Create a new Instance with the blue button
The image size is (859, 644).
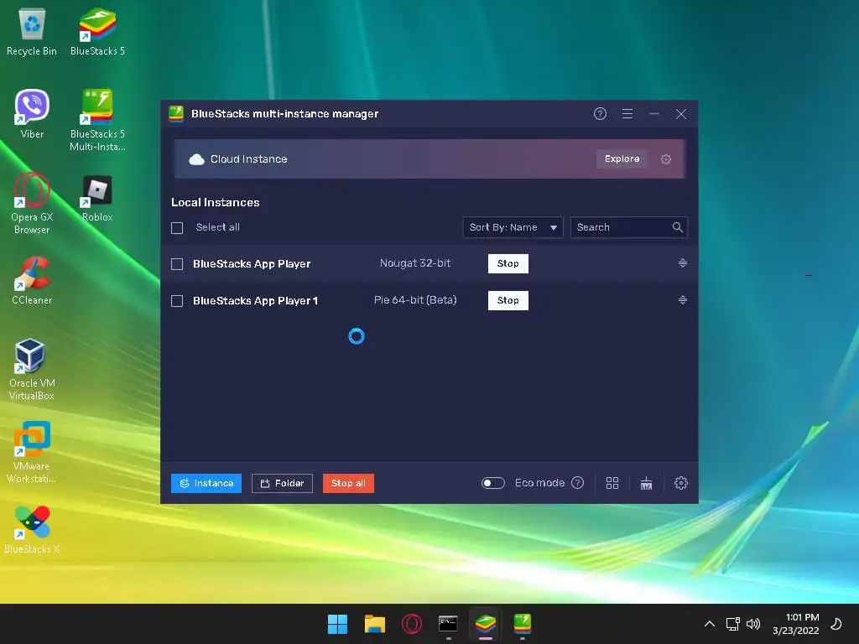(x=206, y=483)
